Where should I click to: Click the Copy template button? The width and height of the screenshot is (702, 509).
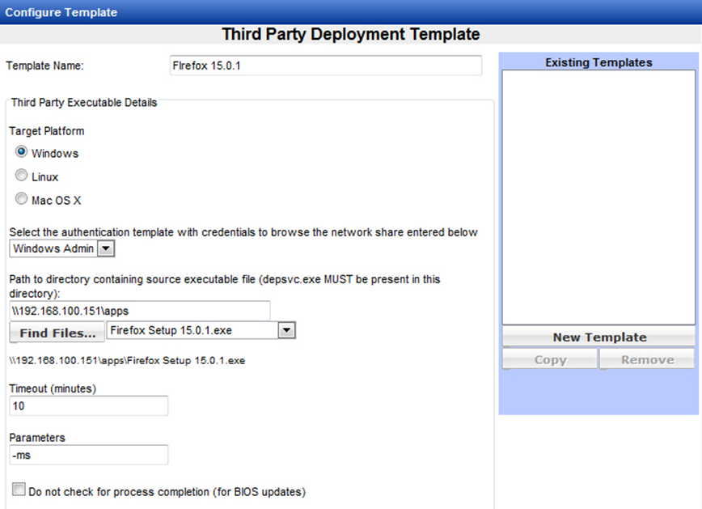(x=550, y=359)
